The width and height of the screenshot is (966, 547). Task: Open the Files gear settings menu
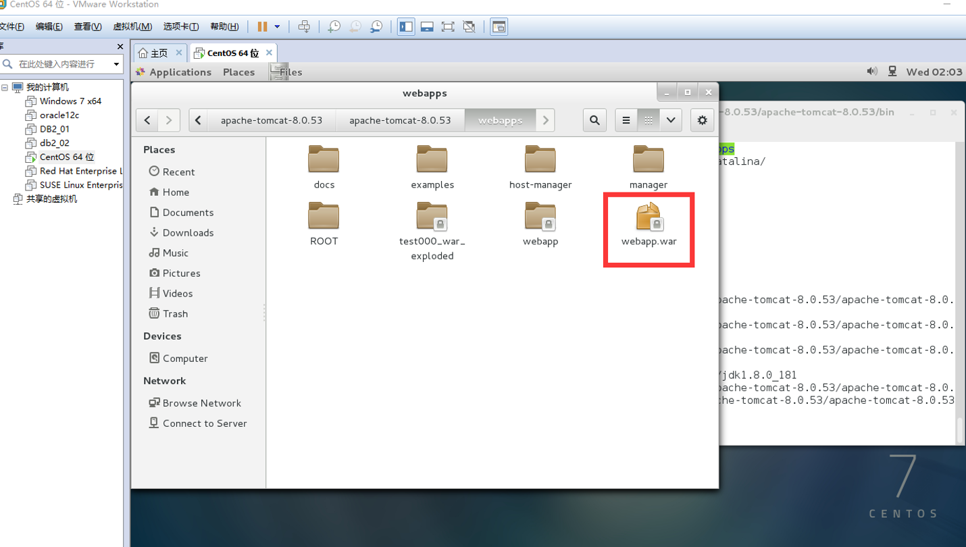pos(703,120)
